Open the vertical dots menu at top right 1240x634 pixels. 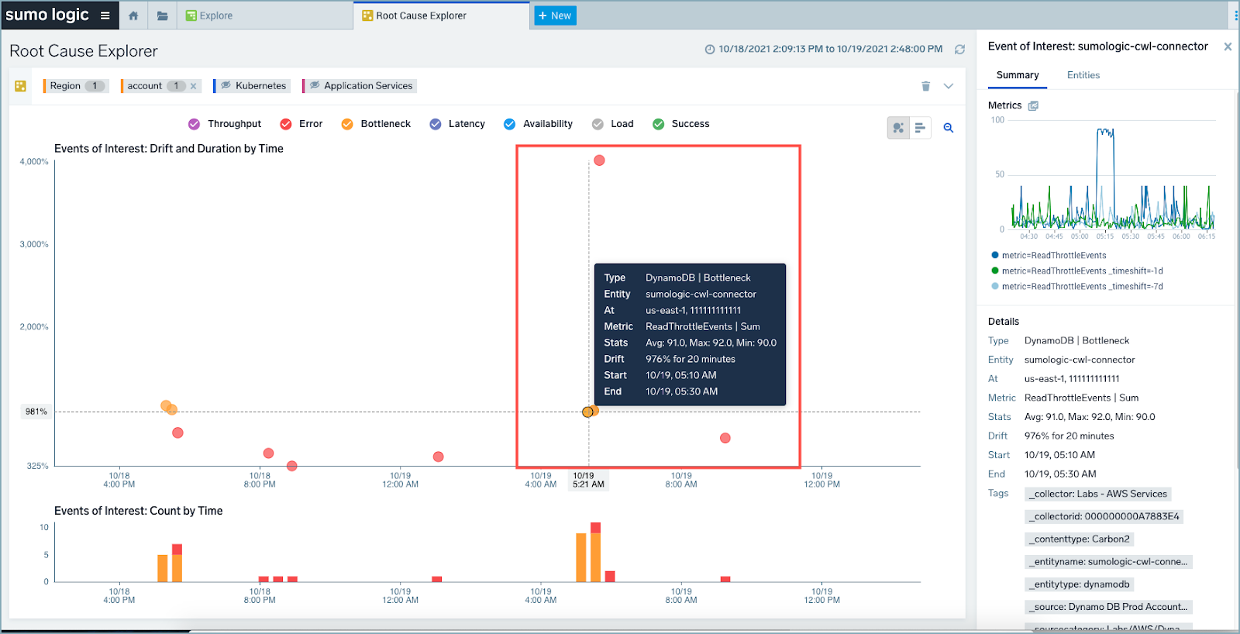click(x=1235, y=16)
